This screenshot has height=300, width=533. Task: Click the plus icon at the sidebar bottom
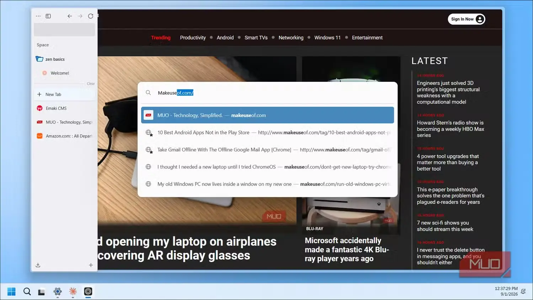click(x=91, y=265)
